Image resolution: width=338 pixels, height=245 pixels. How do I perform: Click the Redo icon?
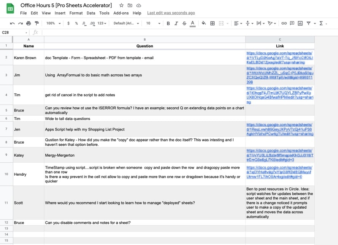coord(20,23)
